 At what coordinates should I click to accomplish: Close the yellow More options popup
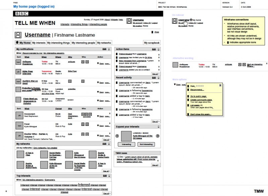click(x=220, y=85)
